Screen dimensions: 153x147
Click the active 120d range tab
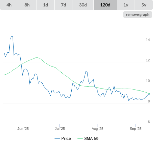[x=105, y=5]
